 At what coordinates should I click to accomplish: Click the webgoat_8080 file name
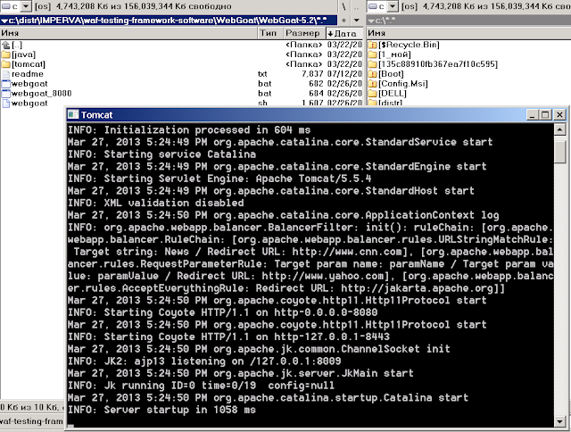click(x=42, y=94)
